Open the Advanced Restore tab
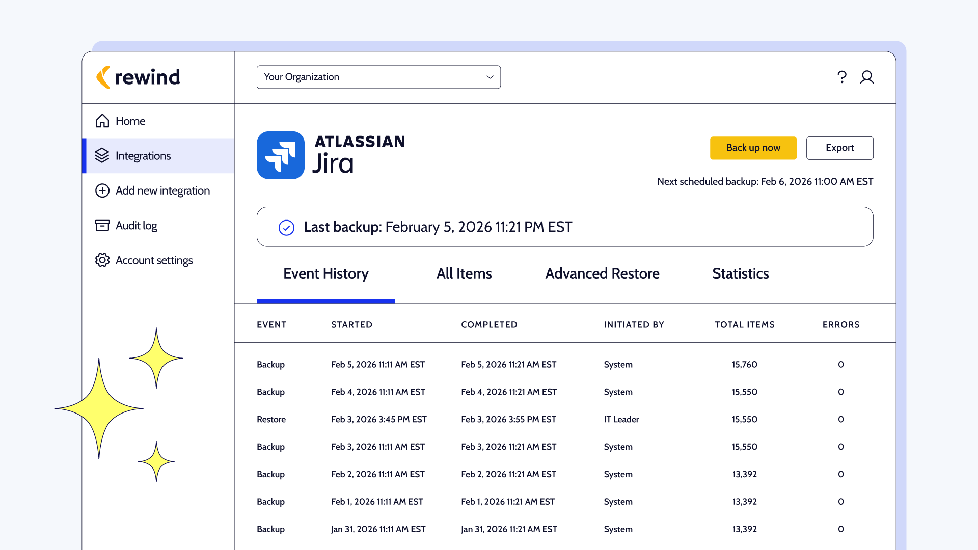Viewport: 978px width, 550px height. pos(602,273)
